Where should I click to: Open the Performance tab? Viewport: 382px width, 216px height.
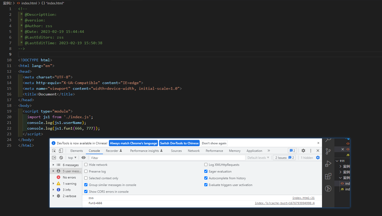pyautogui.click(x=214, y=151)
